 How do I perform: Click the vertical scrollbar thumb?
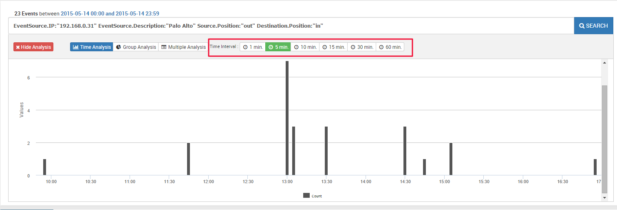click(x=604, y=139)
